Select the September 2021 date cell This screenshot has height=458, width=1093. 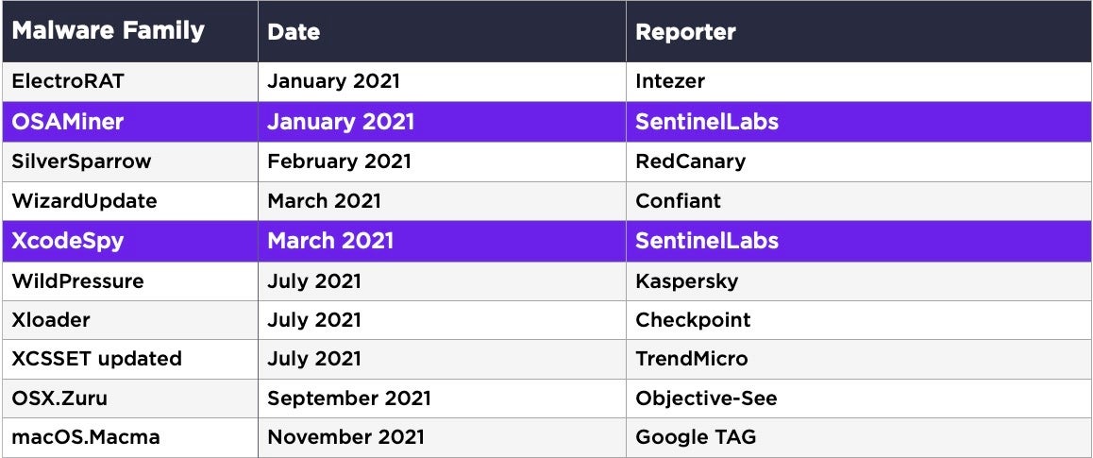tap(349, 399)
